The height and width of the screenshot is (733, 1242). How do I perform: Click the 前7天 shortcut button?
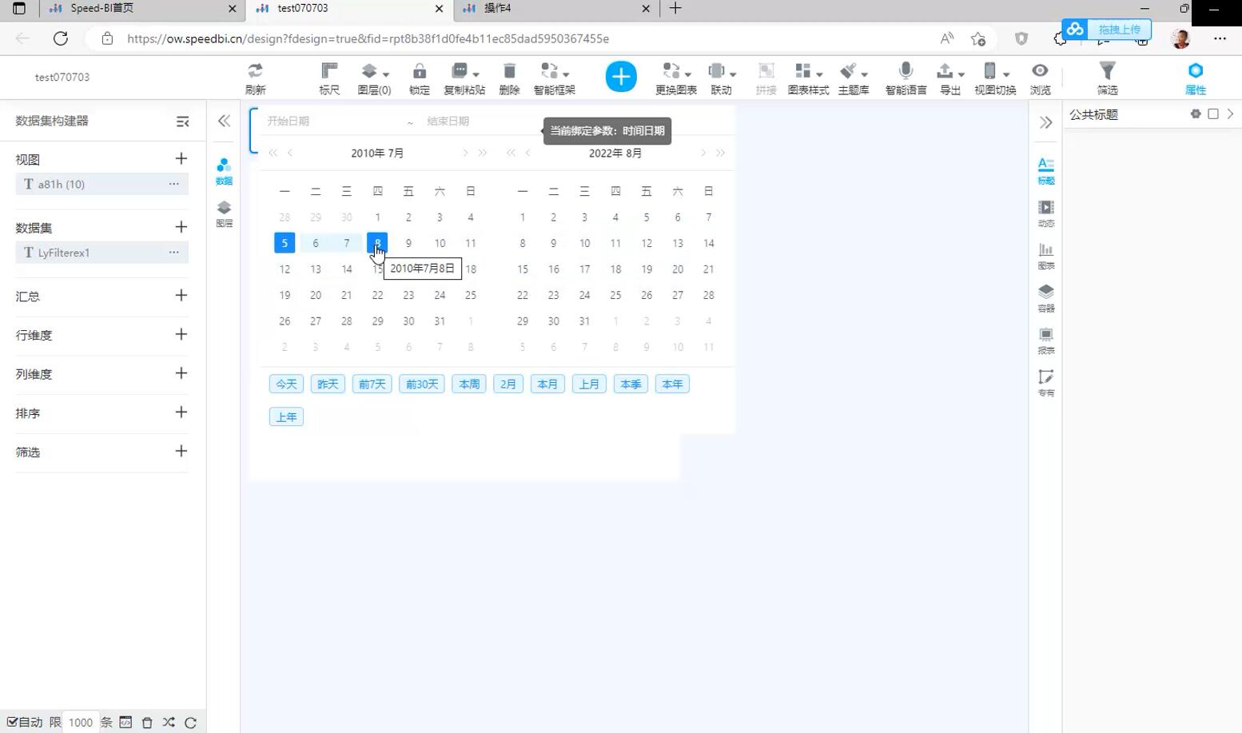pyautogui.click(x=372, y=384)
